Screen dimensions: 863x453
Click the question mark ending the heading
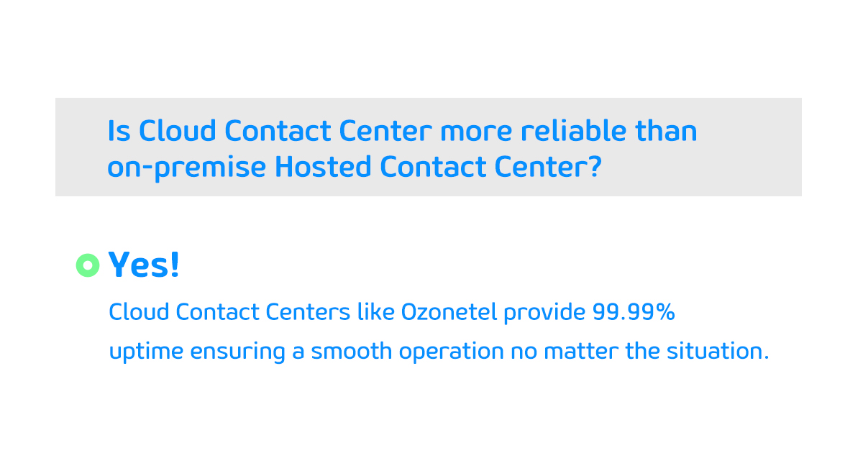point(594,167)
